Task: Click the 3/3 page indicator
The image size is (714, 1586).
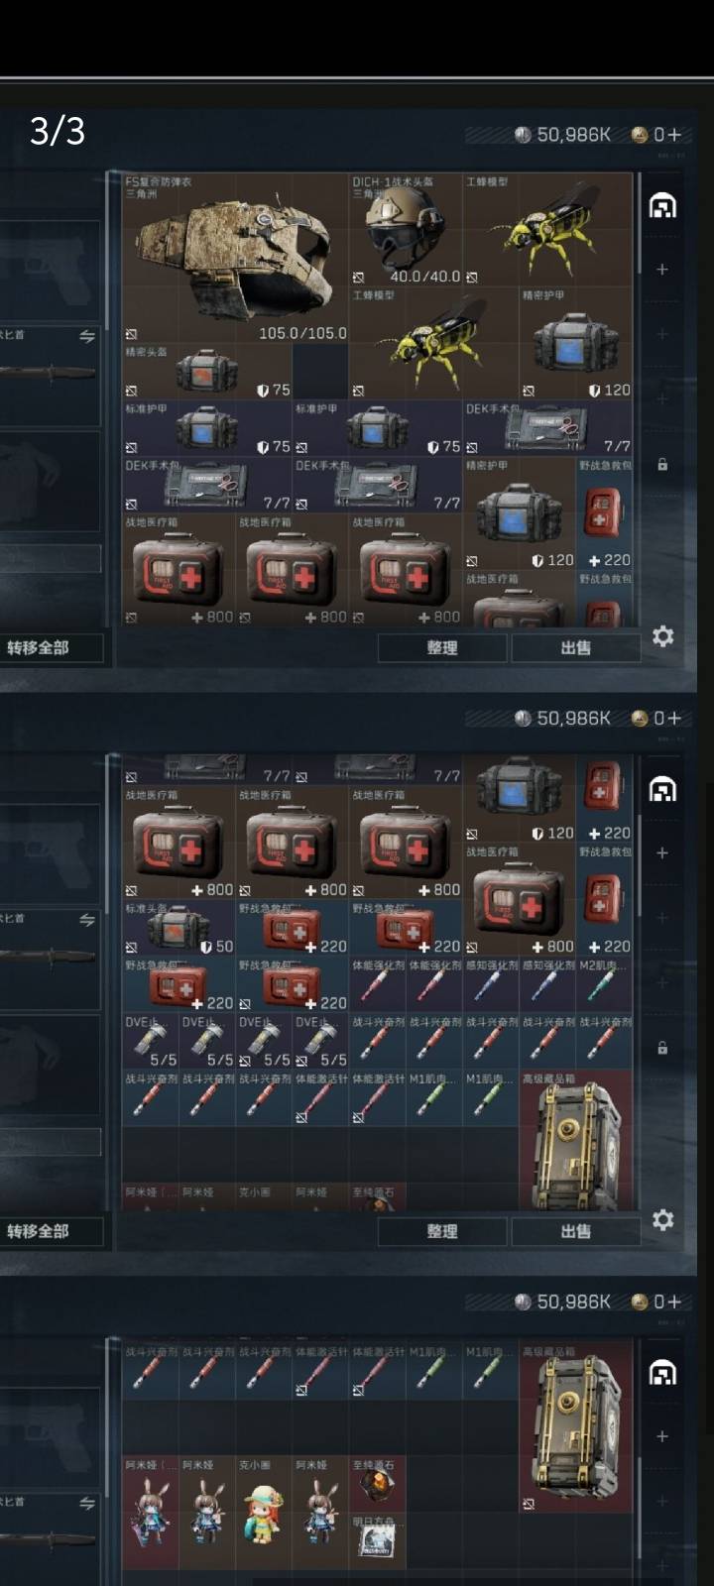Action: coord(58,131)
